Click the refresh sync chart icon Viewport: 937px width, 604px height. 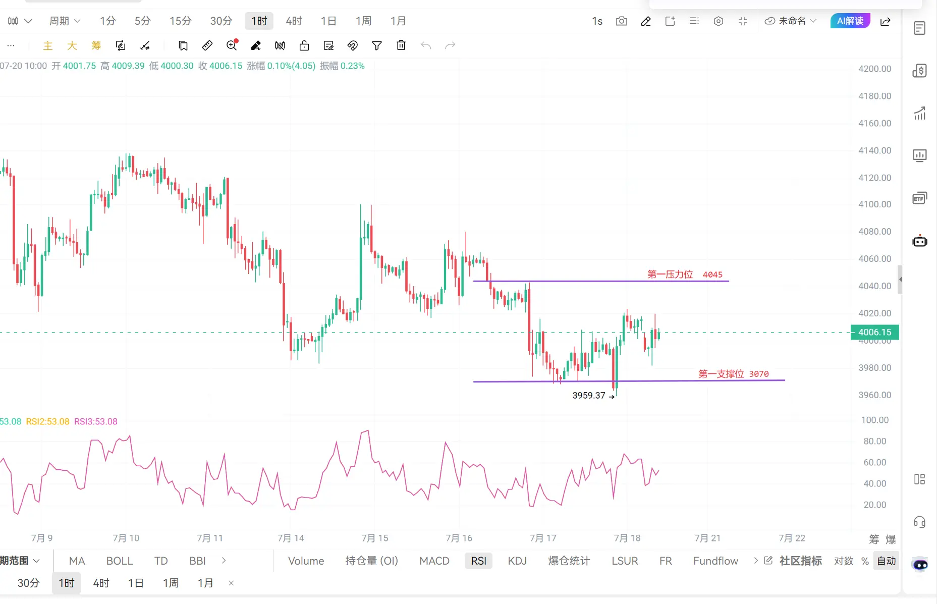pyautogui.click(x=121, y=46)
